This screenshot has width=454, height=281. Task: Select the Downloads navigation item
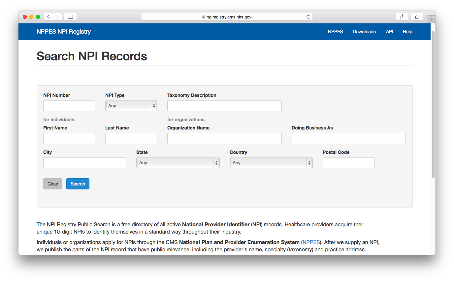click(x=364, y=32)
